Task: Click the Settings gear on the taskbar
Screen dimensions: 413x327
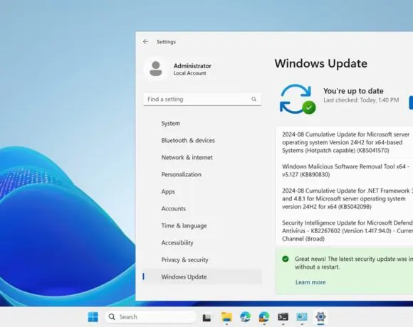Action: [x=320, y=316]
